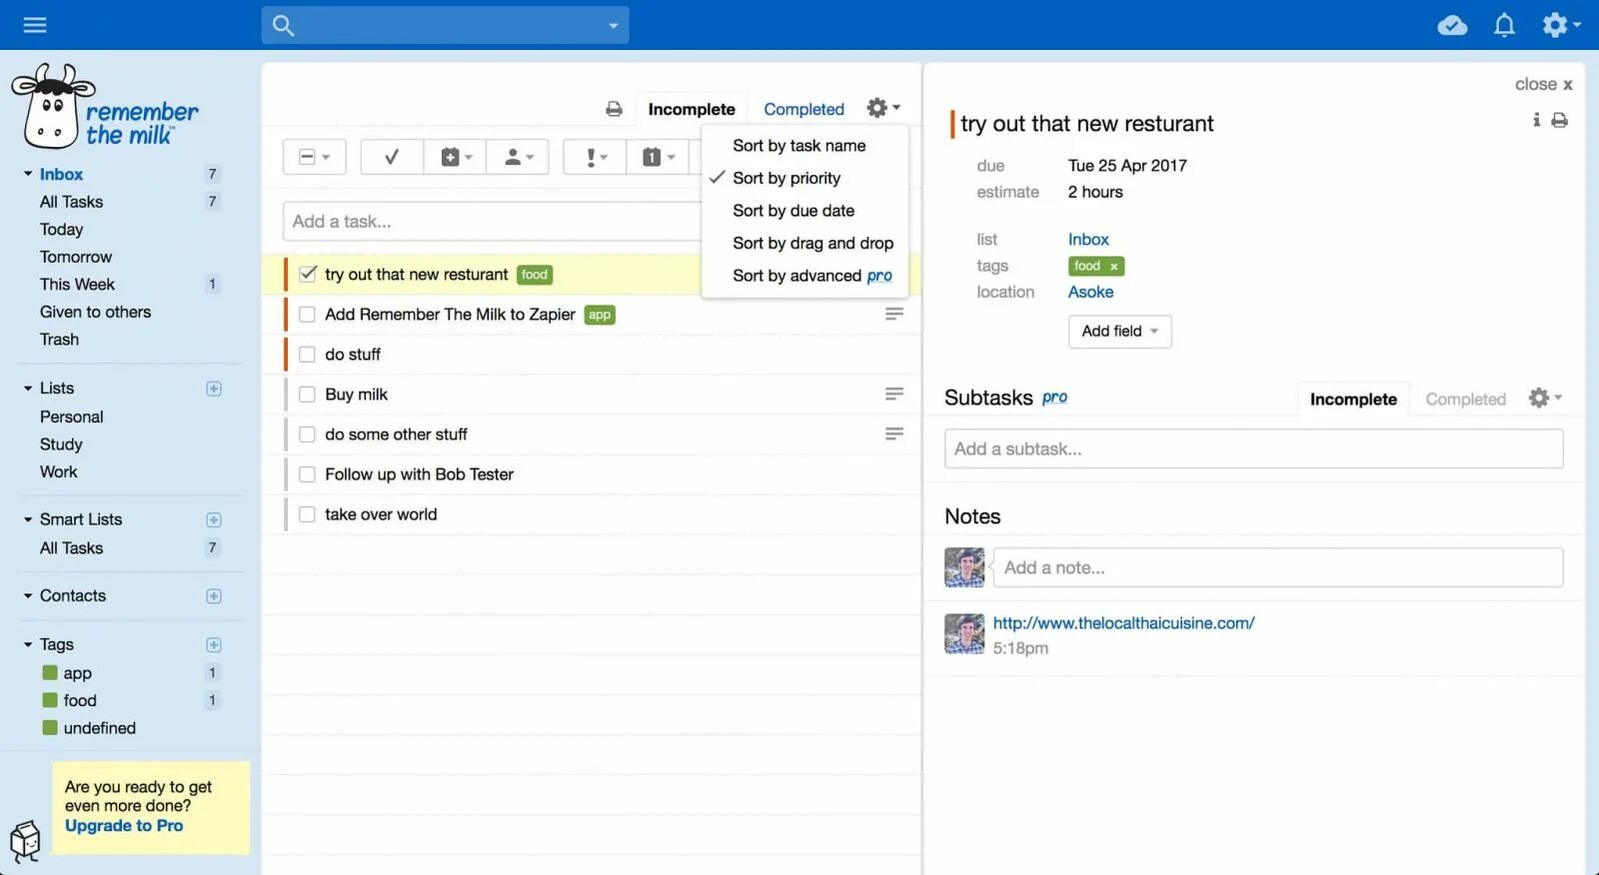This screenshot has height=875, width=1599.
Task: Remove the food tag with x
Action: (x=1113, y=267)
